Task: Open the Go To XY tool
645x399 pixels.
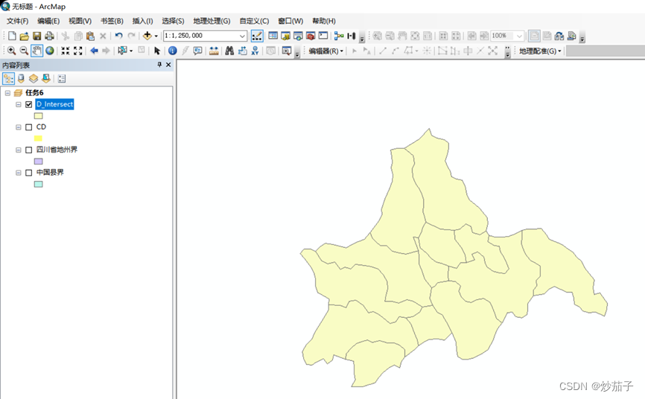Action: click(255, 51)
